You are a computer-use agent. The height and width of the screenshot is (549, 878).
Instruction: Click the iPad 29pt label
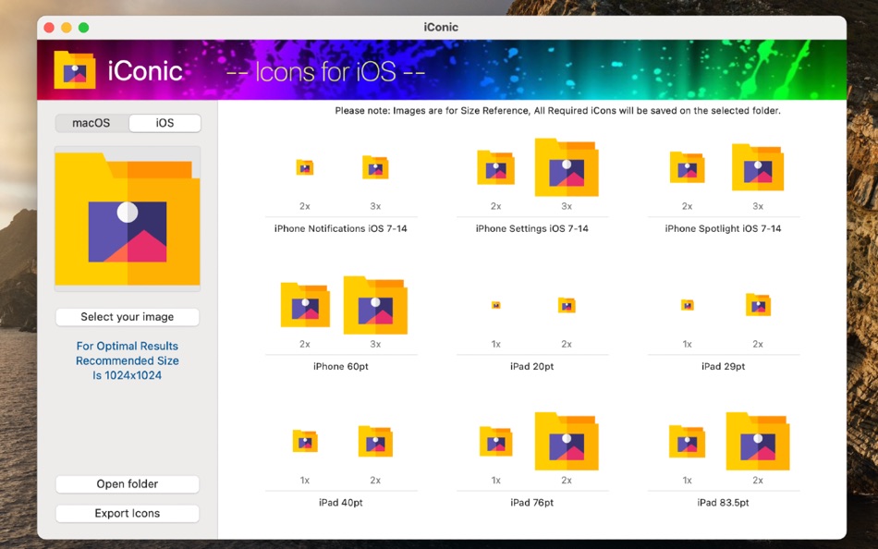[x=723, y=366]
